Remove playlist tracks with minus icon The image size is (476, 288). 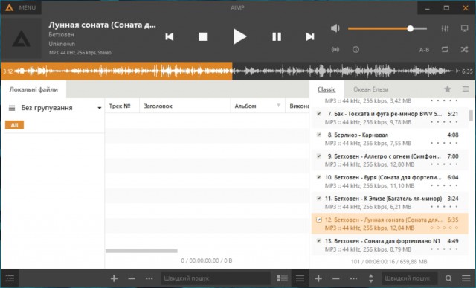(335, 278)
